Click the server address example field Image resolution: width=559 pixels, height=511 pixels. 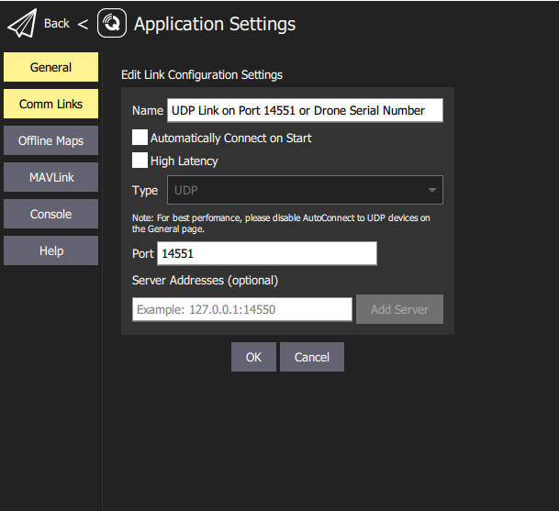(242, 309)
